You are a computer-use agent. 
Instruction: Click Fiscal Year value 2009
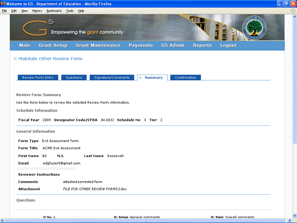click(x=46, y=120)
